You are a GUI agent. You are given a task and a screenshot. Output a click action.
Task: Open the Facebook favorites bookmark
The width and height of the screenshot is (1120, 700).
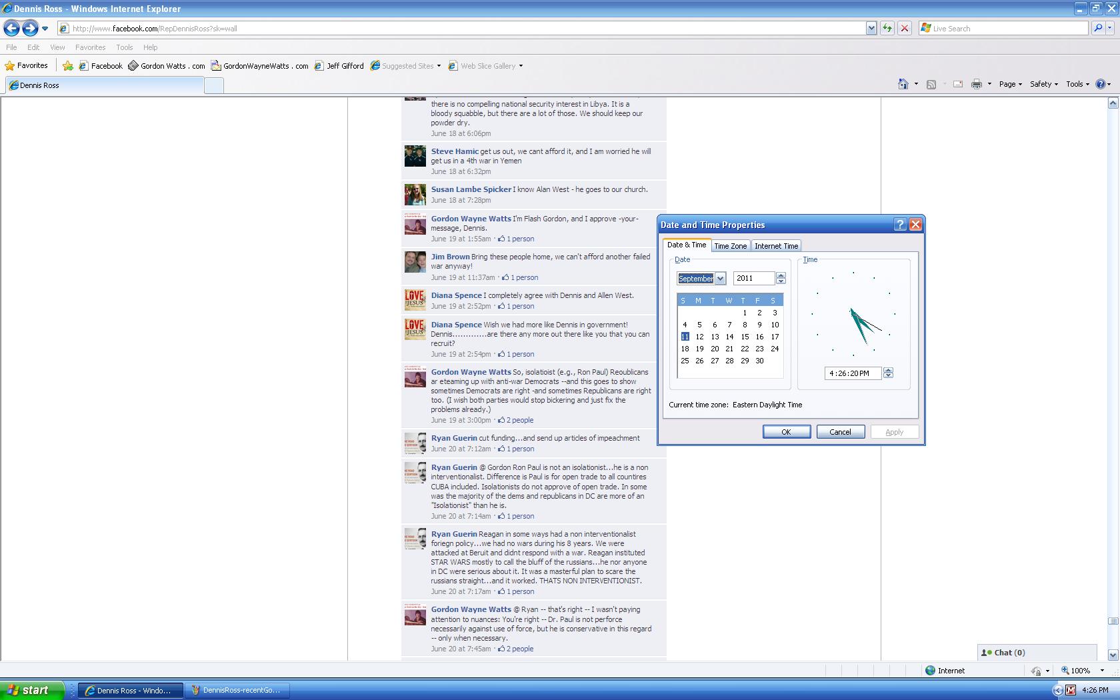(x=101, y=65)
